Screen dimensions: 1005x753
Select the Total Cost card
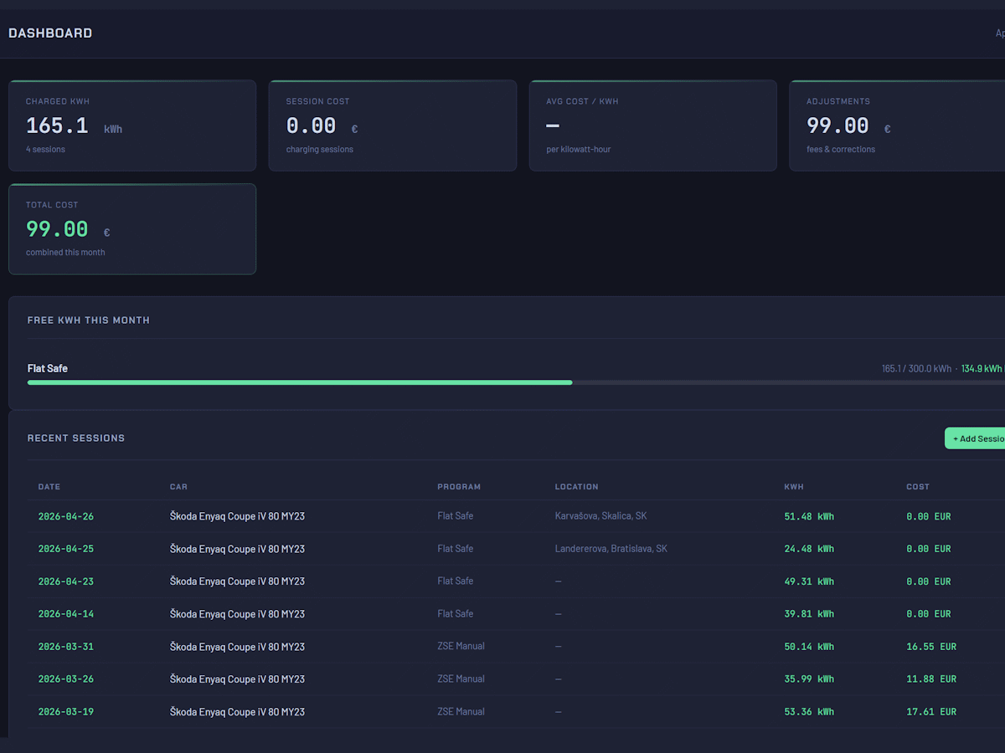tap(132, 228)
